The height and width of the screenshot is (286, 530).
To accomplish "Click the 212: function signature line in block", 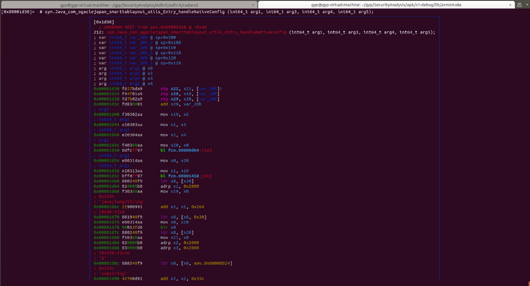I will [264, 32].
